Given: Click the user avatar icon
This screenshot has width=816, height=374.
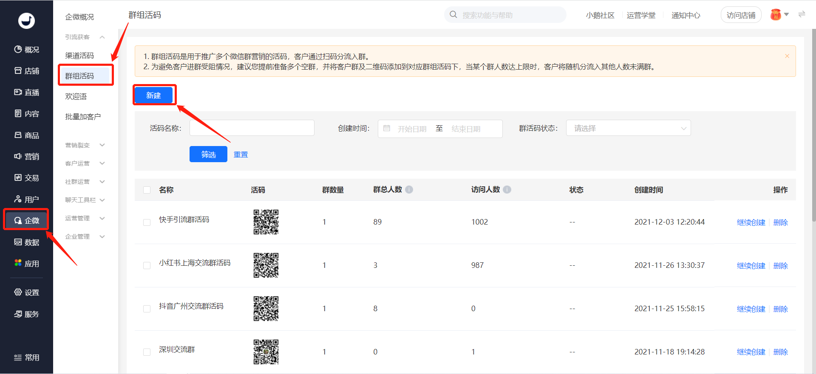Looking at the screenshot, I should [x=776, y=14].
